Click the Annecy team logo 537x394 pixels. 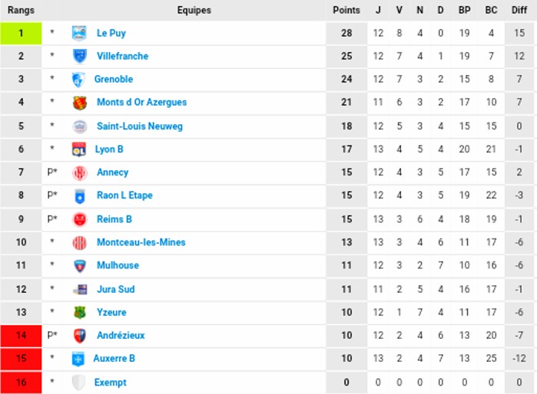[x=79, y=172]
